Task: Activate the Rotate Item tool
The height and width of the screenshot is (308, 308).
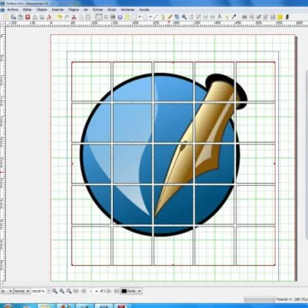Action: [177, 17]
